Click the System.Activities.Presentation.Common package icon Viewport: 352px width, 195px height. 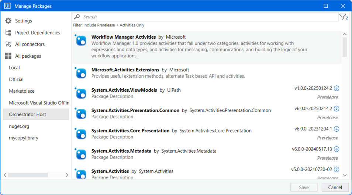(x=81, y=114)
